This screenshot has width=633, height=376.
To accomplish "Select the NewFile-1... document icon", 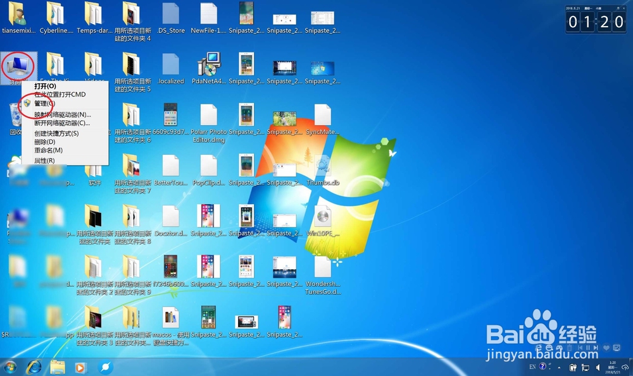I will 208,18.
